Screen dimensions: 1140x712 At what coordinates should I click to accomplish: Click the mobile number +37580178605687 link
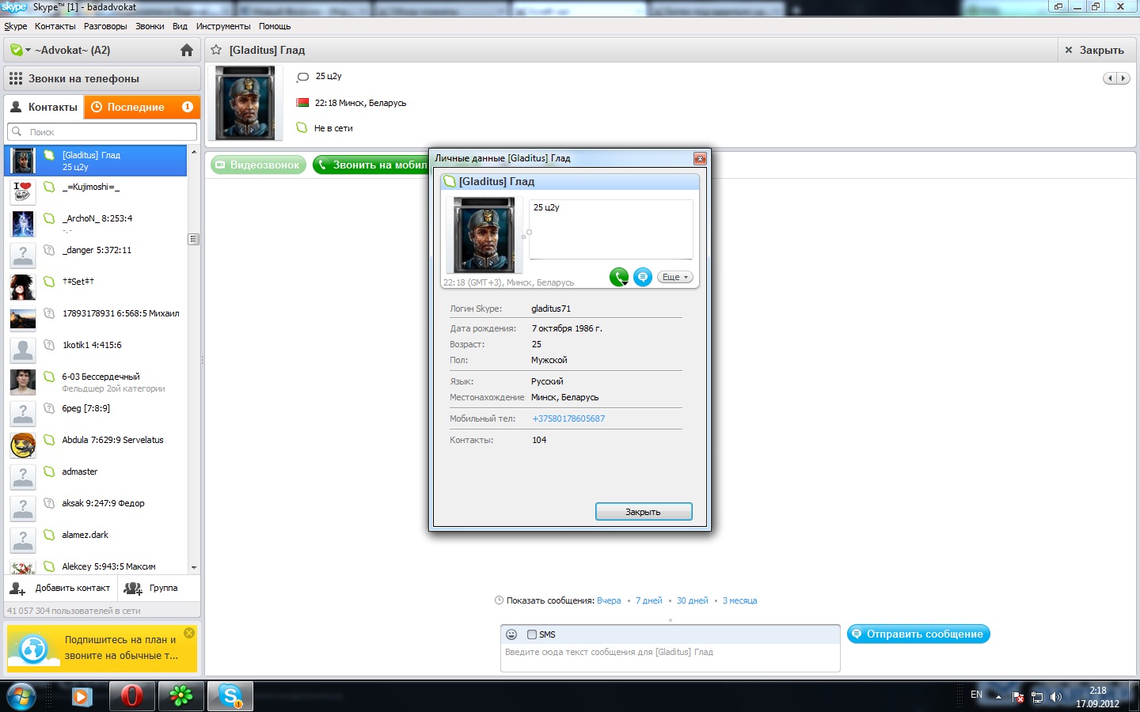pos(568,418)
